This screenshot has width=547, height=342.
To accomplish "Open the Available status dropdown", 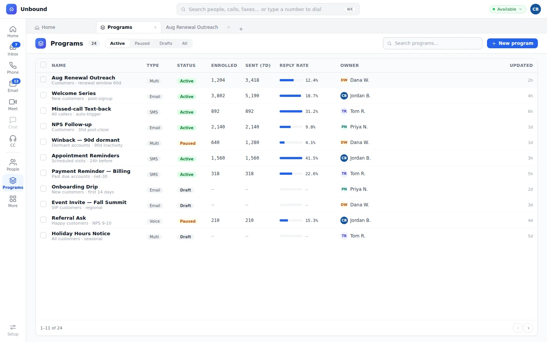I will pyautogui.click(x=507, y=9).
